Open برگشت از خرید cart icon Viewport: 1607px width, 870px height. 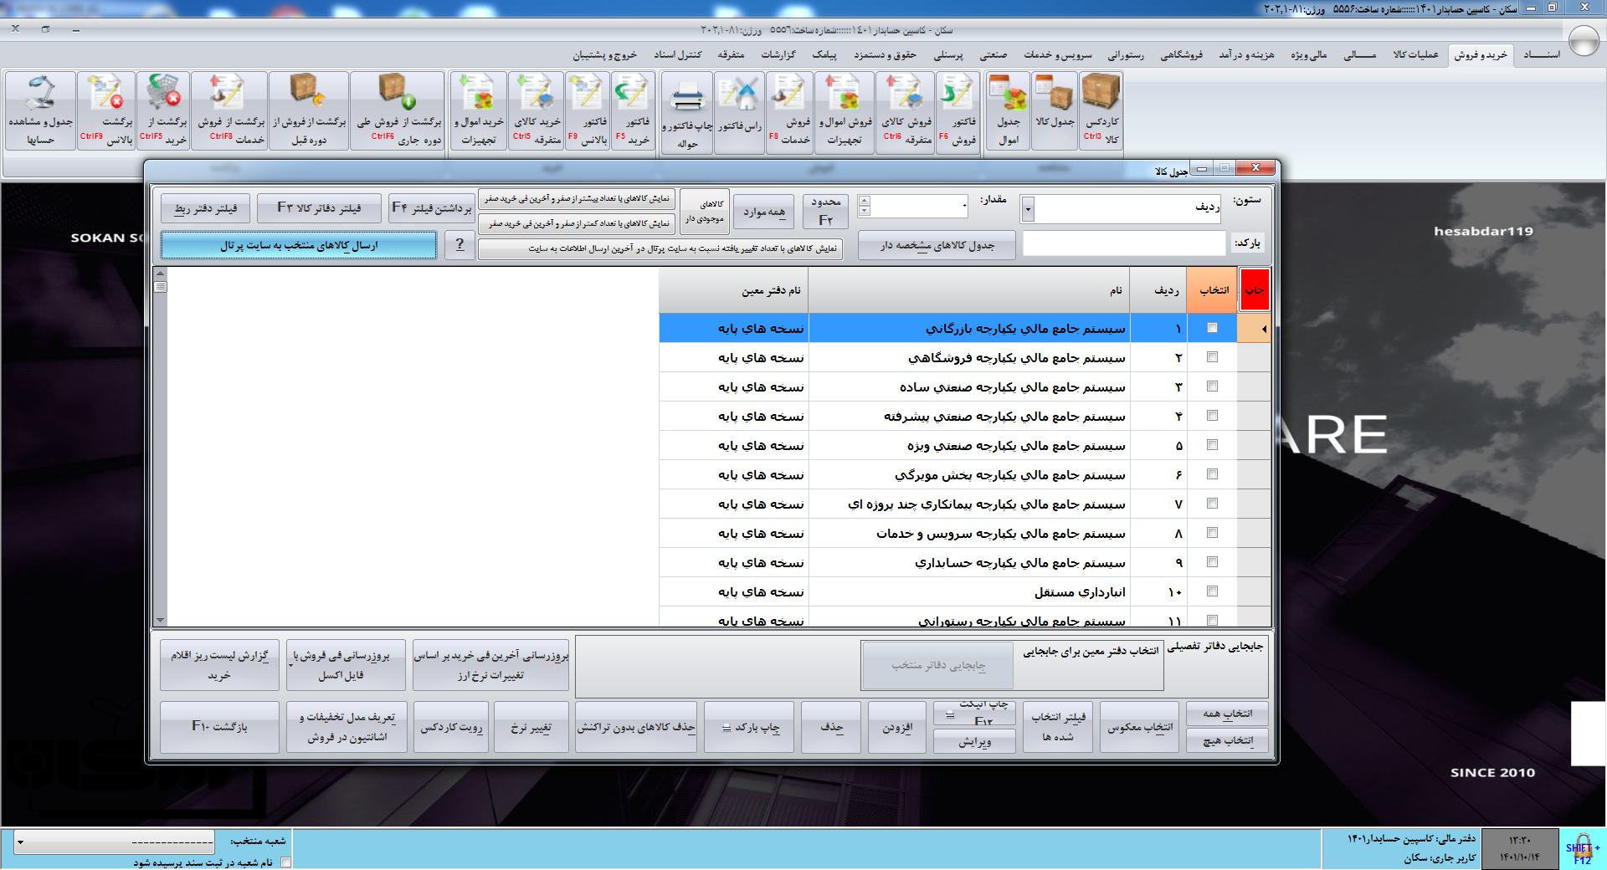(x=162, y=110)
